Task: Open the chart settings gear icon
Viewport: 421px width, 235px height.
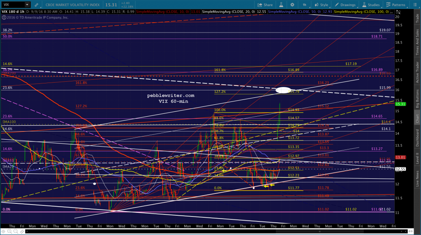Action: pyautogui.click(x=292, y=5)
